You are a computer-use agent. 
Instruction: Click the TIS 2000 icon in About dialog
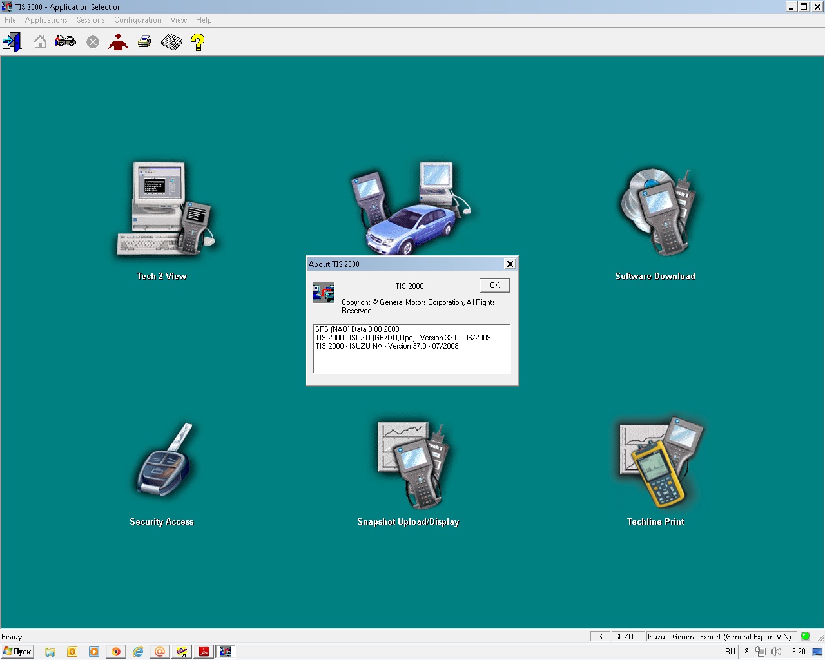point(323,292)
